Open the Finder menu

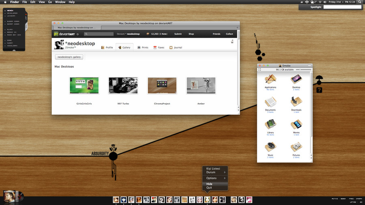(x=15, y=2)
